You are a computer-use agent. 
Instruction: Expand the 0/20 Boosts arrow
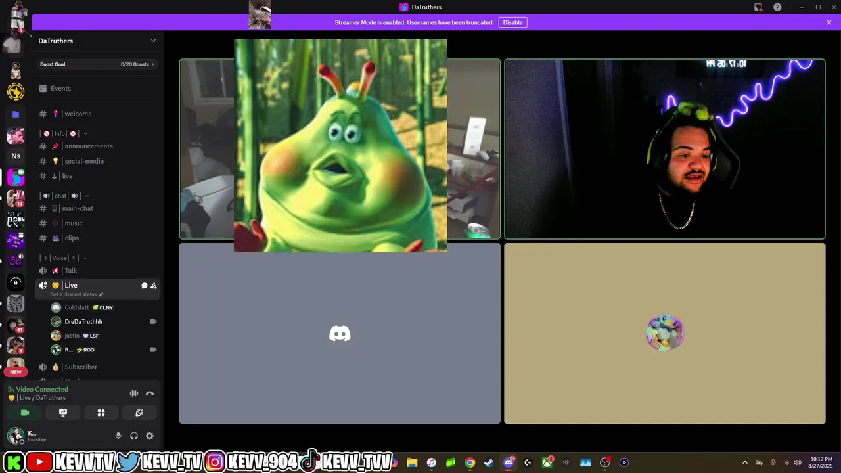coord(153,64)
